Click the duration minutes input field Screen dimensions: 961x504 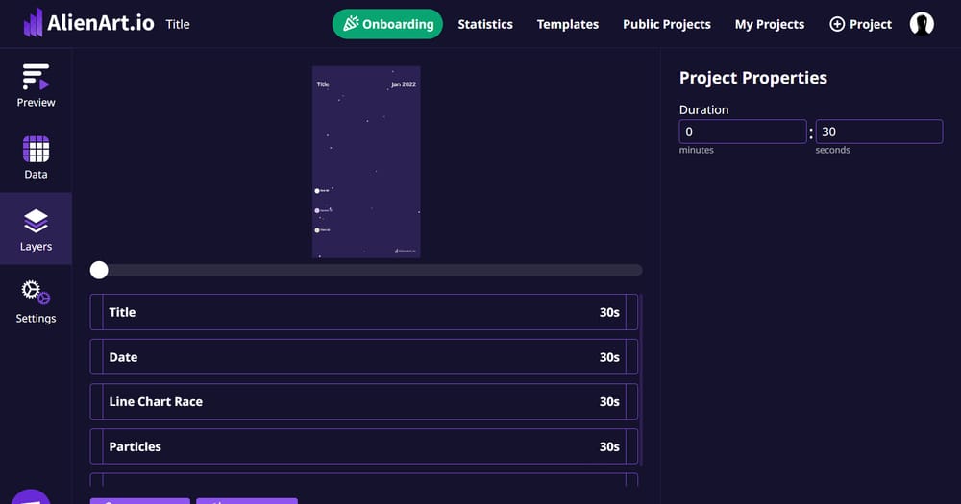[x=742, y=132]
